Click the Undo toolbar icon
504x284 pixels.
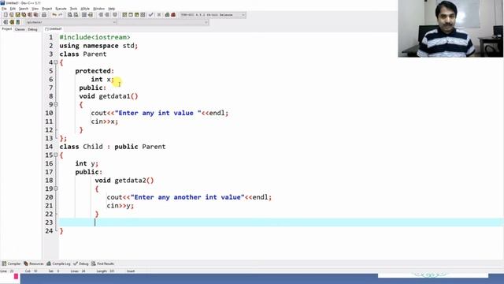(x=54, y=15)
